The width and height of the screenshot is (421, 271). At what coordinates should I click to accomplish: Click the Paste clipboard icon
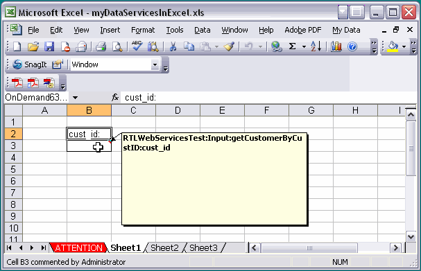[205, 46]
